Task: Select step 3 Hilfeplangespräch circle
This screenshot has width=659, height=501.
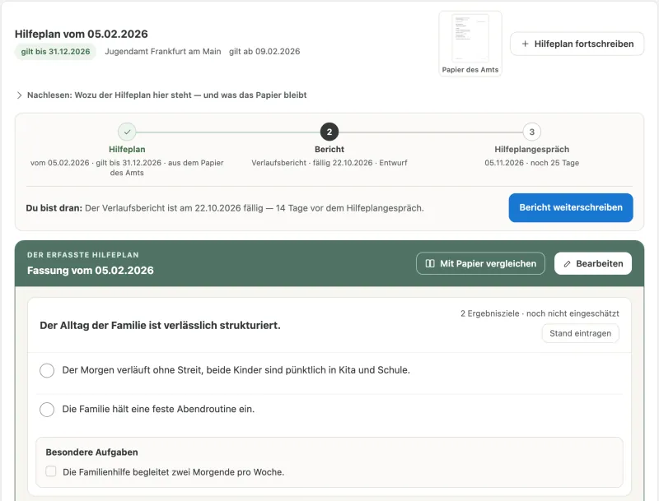Action: tap(531, 132)
